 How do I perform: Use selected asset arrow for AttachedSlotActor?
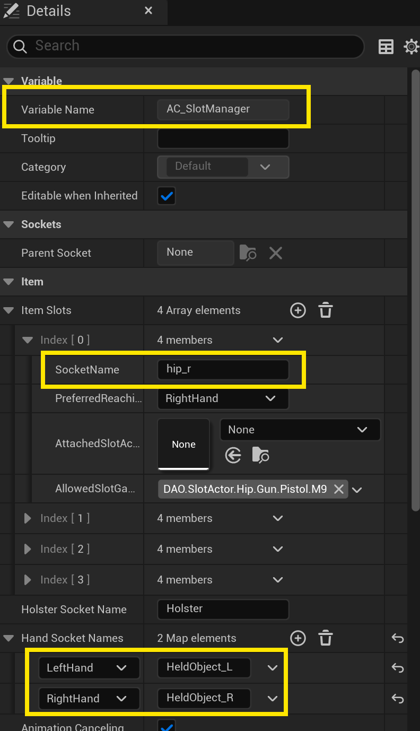[233, 455]
